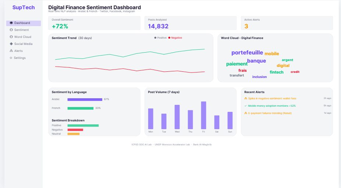Screen dimensions: 341x188
Task: Open Mobile money adoption mentions alert
Action: click(x=272, y=106)
